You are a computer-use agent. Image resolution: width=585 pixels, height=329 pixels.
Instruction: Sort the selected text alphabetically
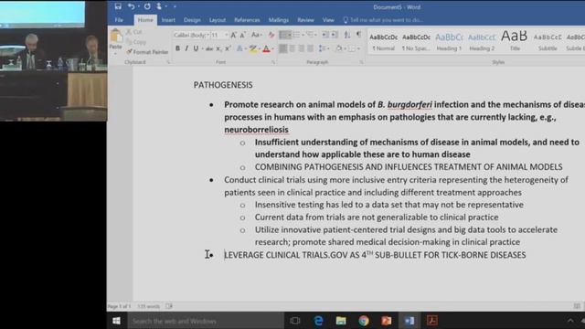coord(347,35)
